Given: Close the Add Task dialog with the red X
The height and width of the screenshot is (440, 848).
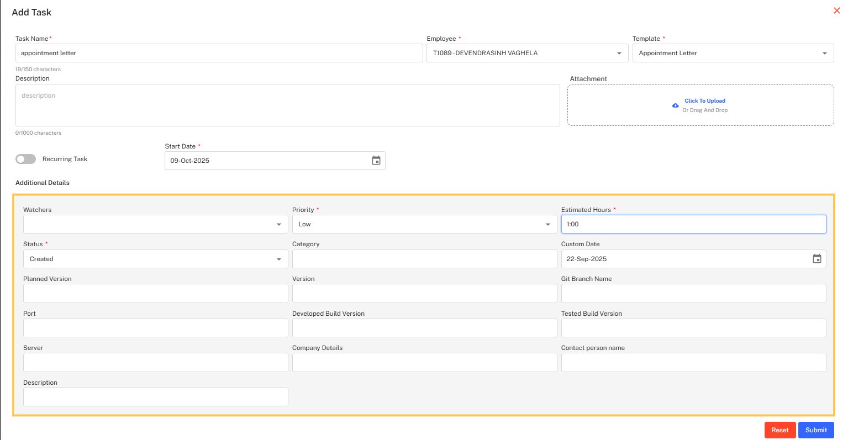Looking at the screenshot, I should pos(836,10).
